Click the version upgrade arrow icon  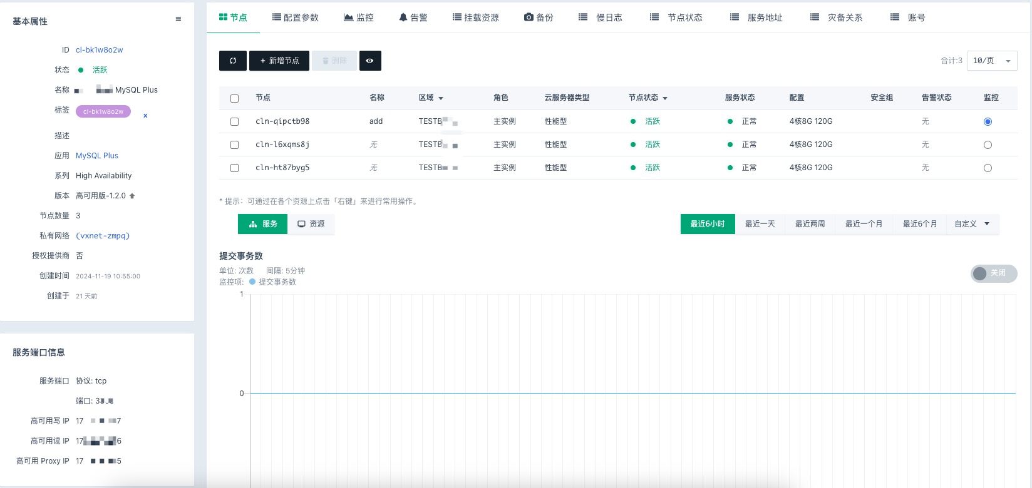132,196
